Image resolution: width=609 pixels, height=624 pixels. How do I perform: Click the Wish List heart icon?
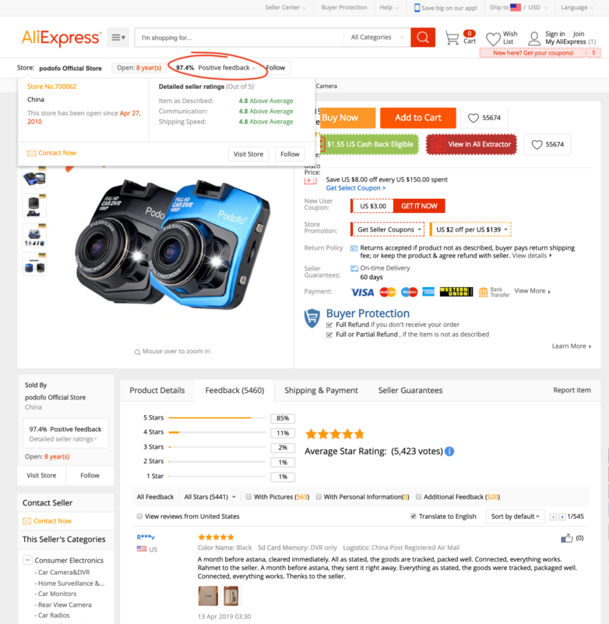pos(493,39)
